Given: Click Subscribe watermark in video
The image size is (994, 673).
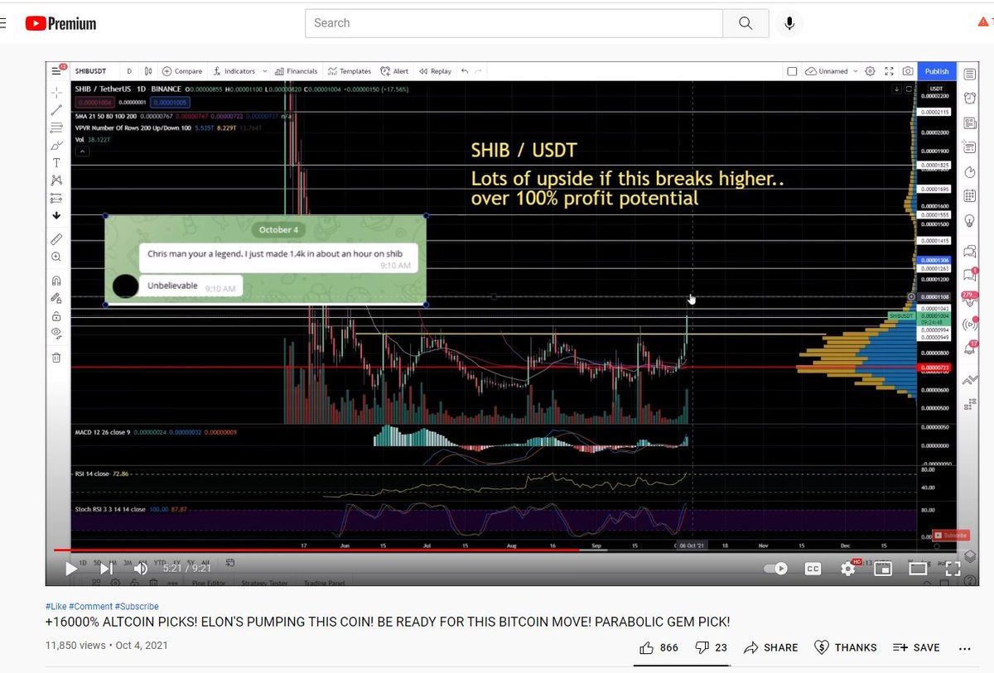Looking at the screenshot, I should click(949, 535).
